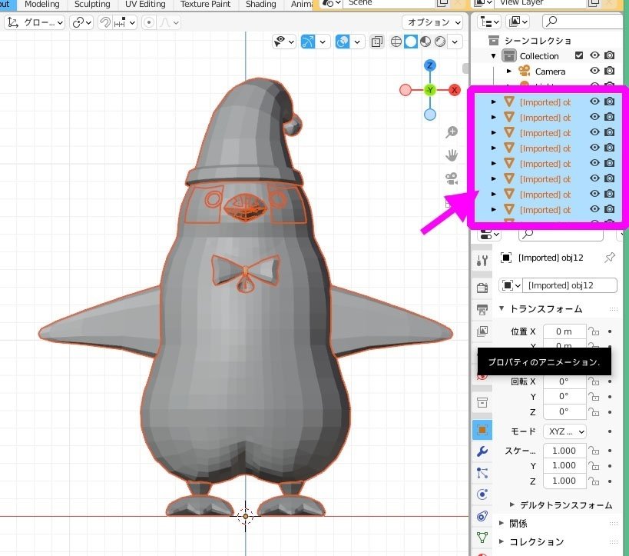Switch to the Texture Paint workspace tab
Screen dimensions: 629x556
pos(205,4)
